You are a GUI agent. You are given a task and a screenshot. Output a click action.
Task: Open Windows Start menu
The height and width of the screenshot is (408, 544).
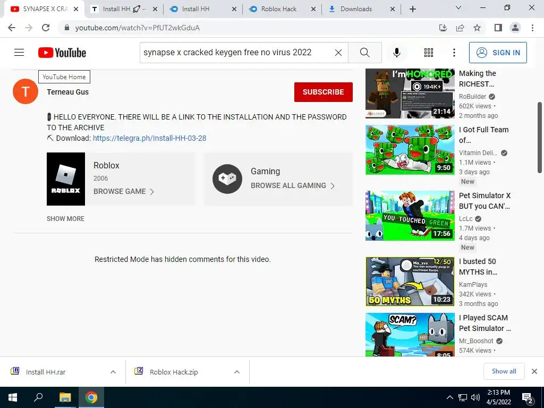(x=13, y=397)
